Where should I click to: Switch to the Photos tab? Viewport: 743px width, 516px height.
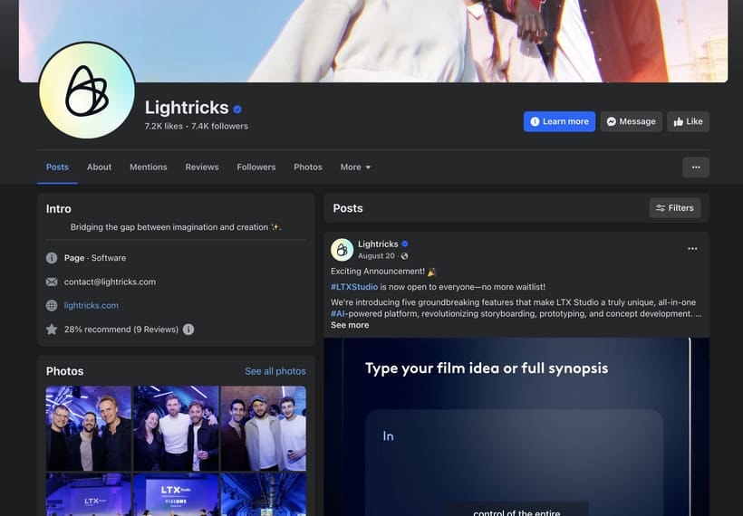pos(308,167)
